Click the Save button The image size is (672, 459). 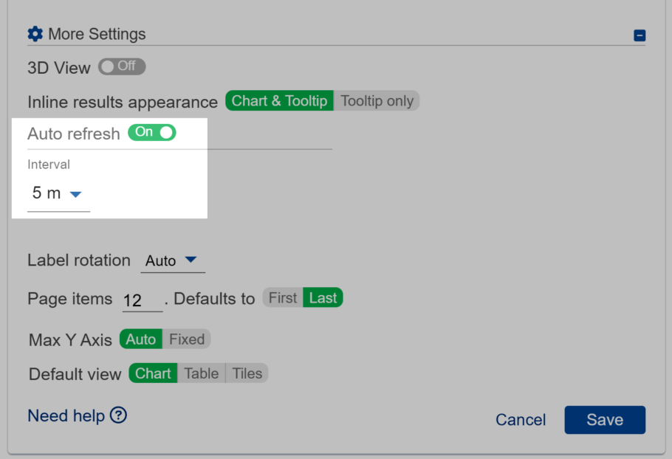coord(605,419)
